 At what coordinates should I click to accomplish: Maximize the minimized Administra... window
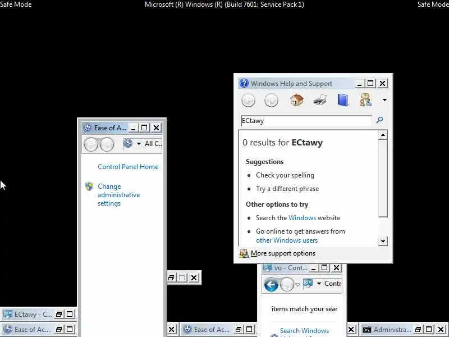click(x=429, y=329)
